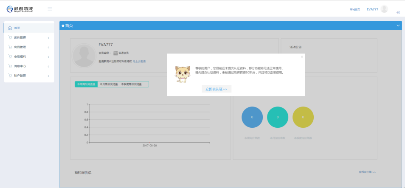Viewport: 405px width, 188px height.
Task: Click the cat mascot image in dialog
Action: [x=183, y=74]
